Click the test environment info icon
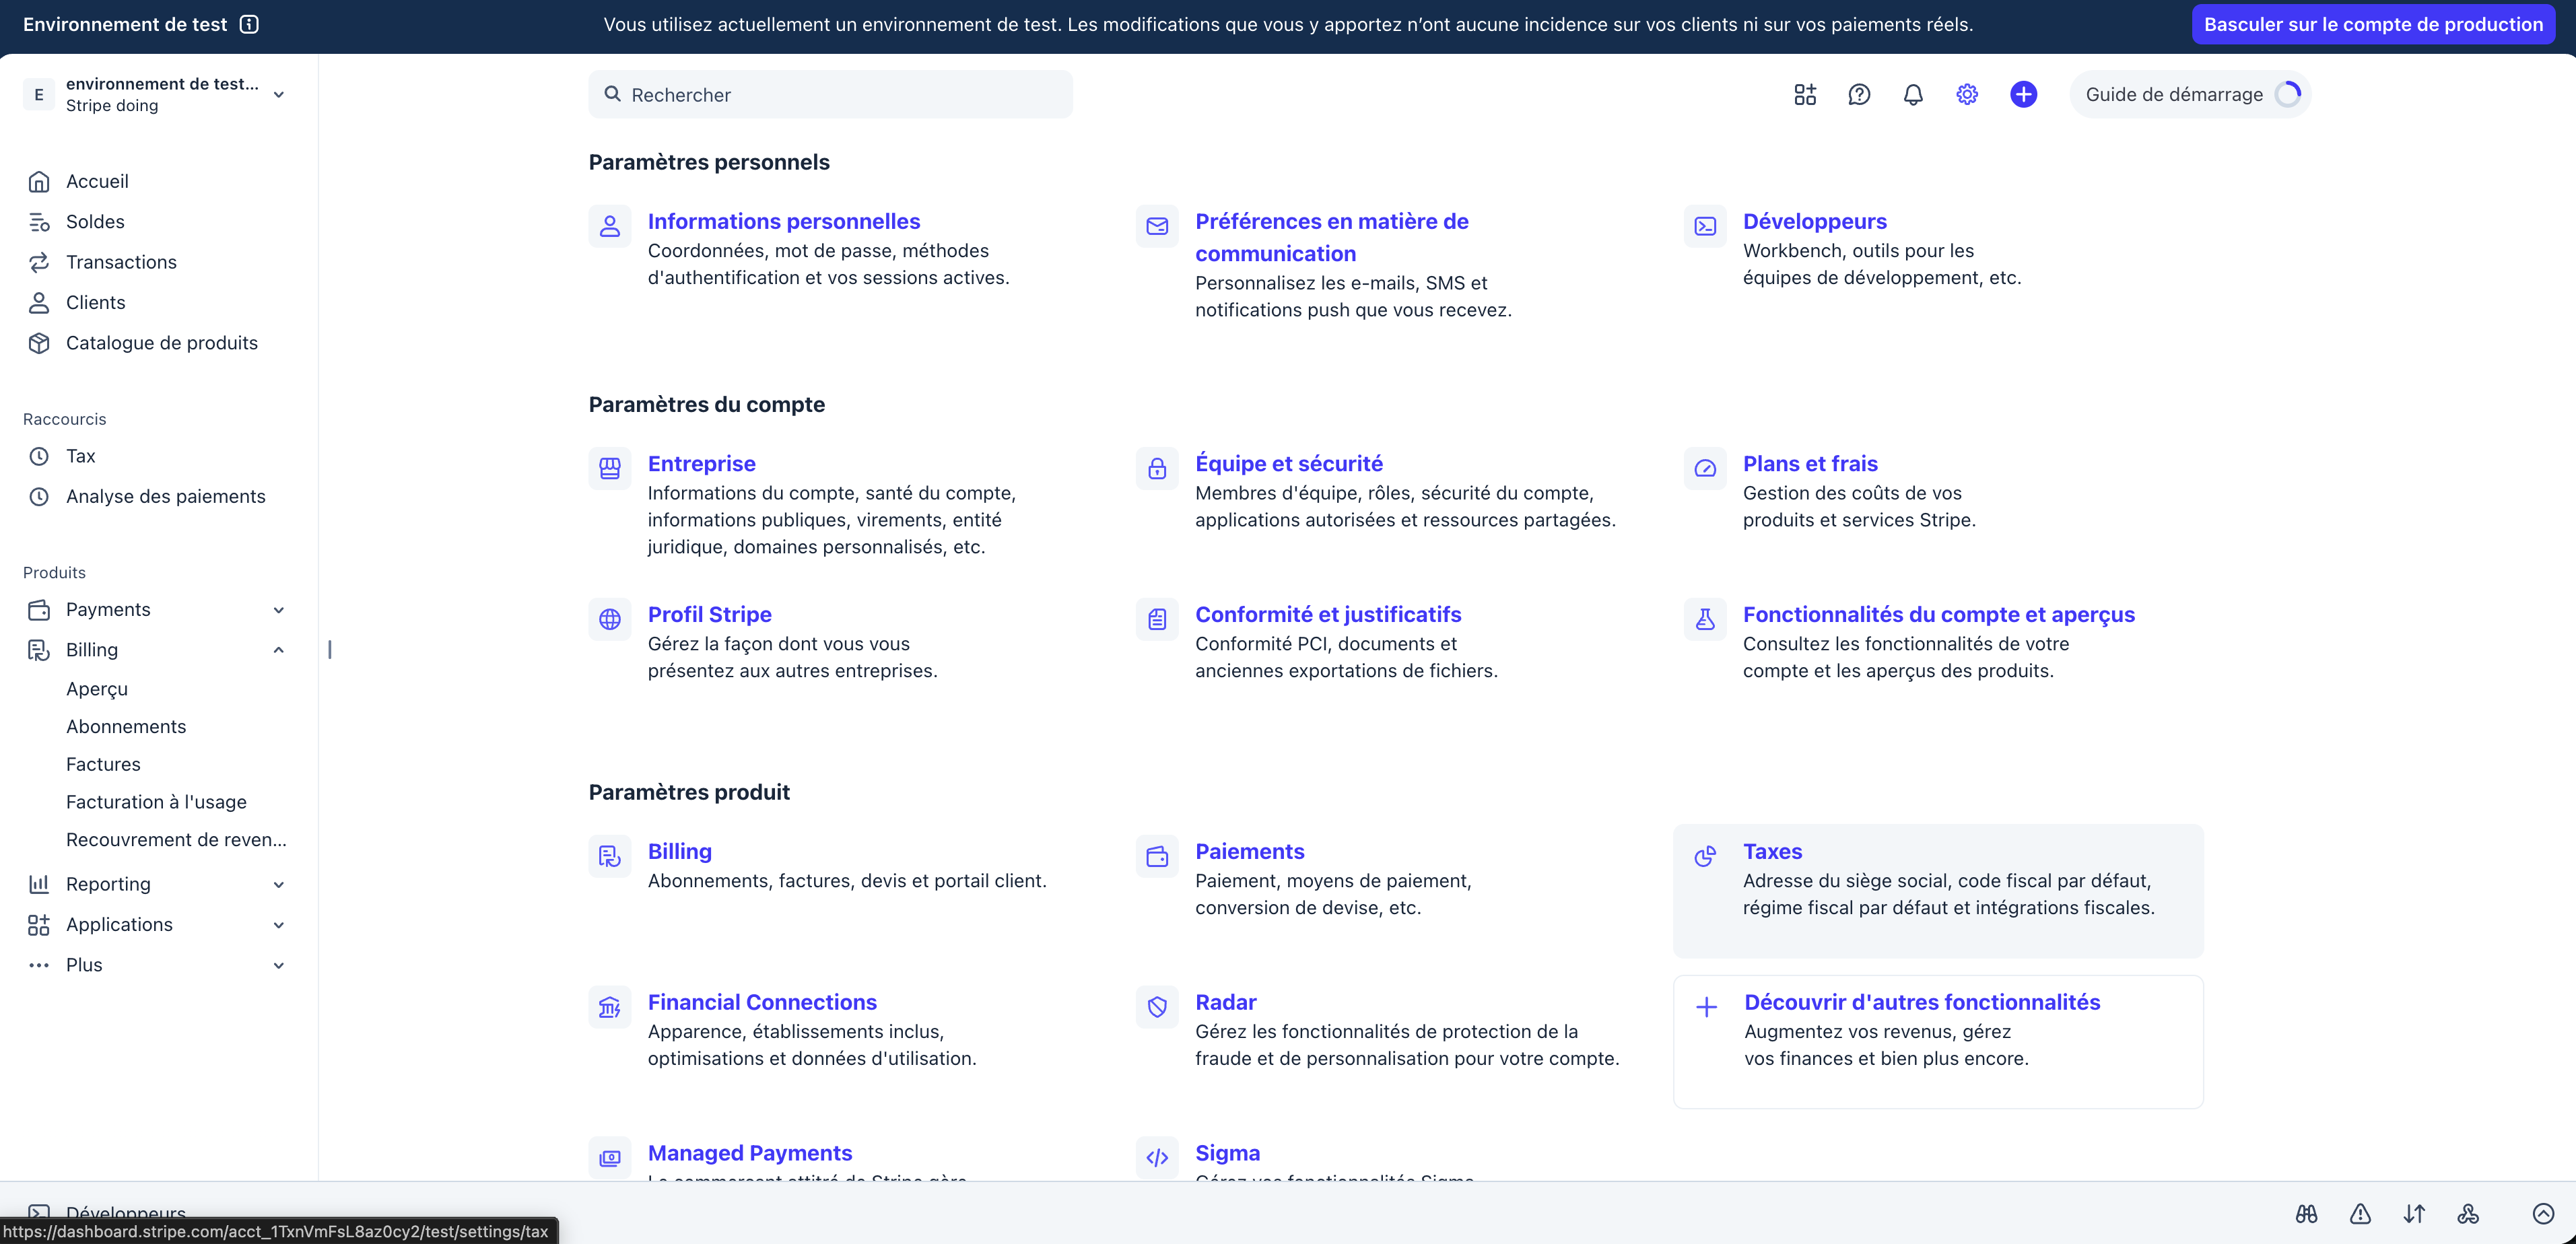 249,24
